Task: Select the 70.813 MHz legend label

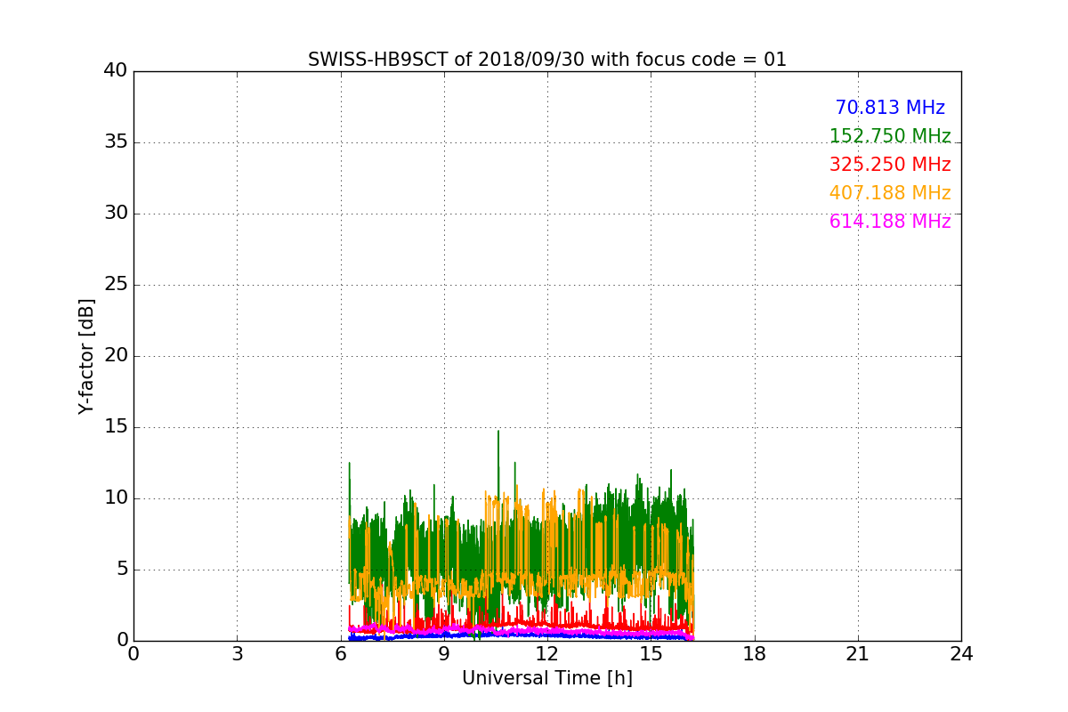Action: 890,108
